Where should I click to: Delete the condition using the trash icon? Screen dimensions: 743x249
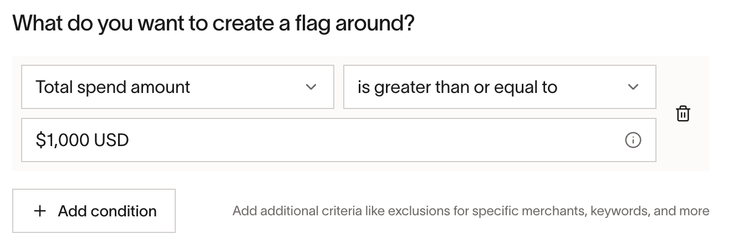pos(683,113)
